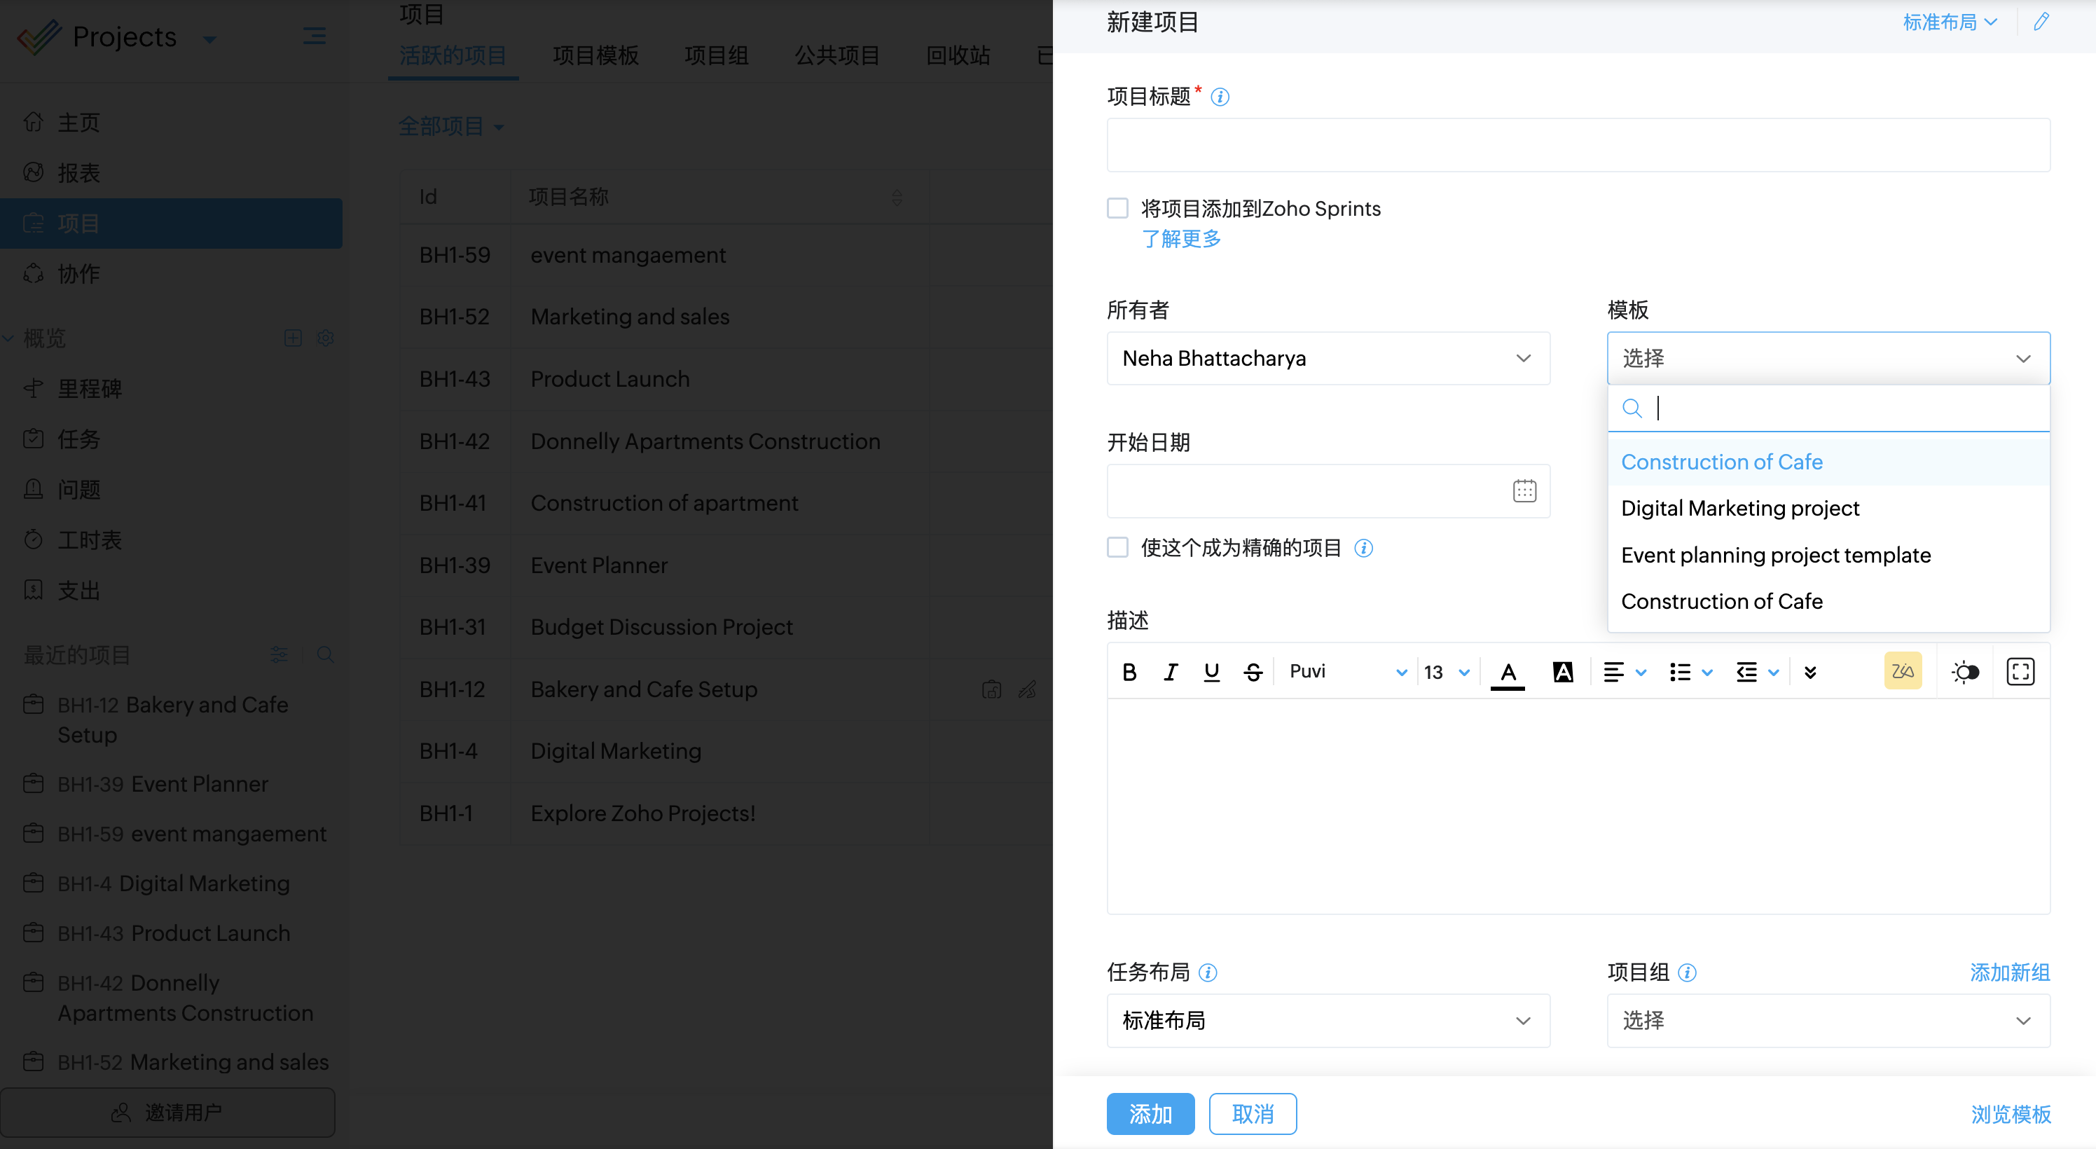This screenshot has width=2096, height=1149.
Task: Click the Bold formatting icon
Action: point(1129,672)
